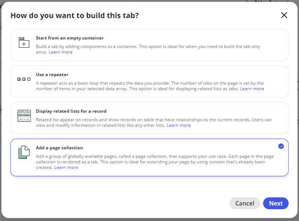
Task: Select the 'Add a page collection' title
Action: (59, 148)
